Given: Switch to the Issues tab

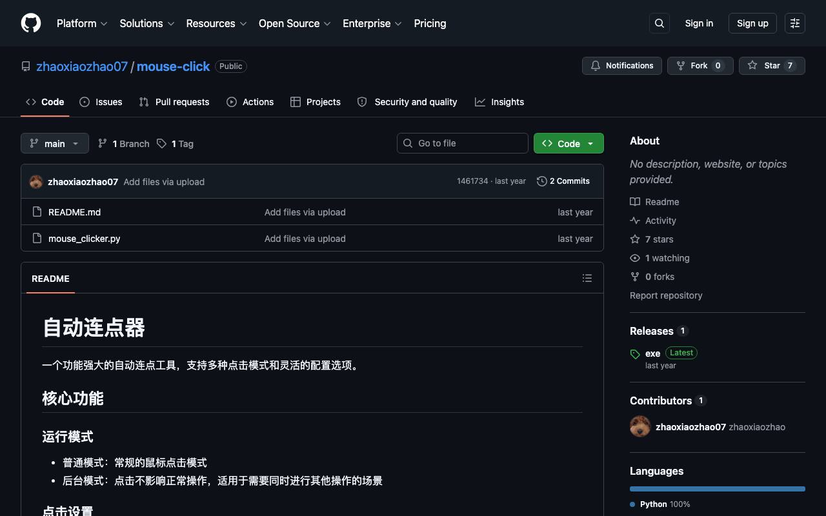Looking at the screenshot, I should click(101, 102).
